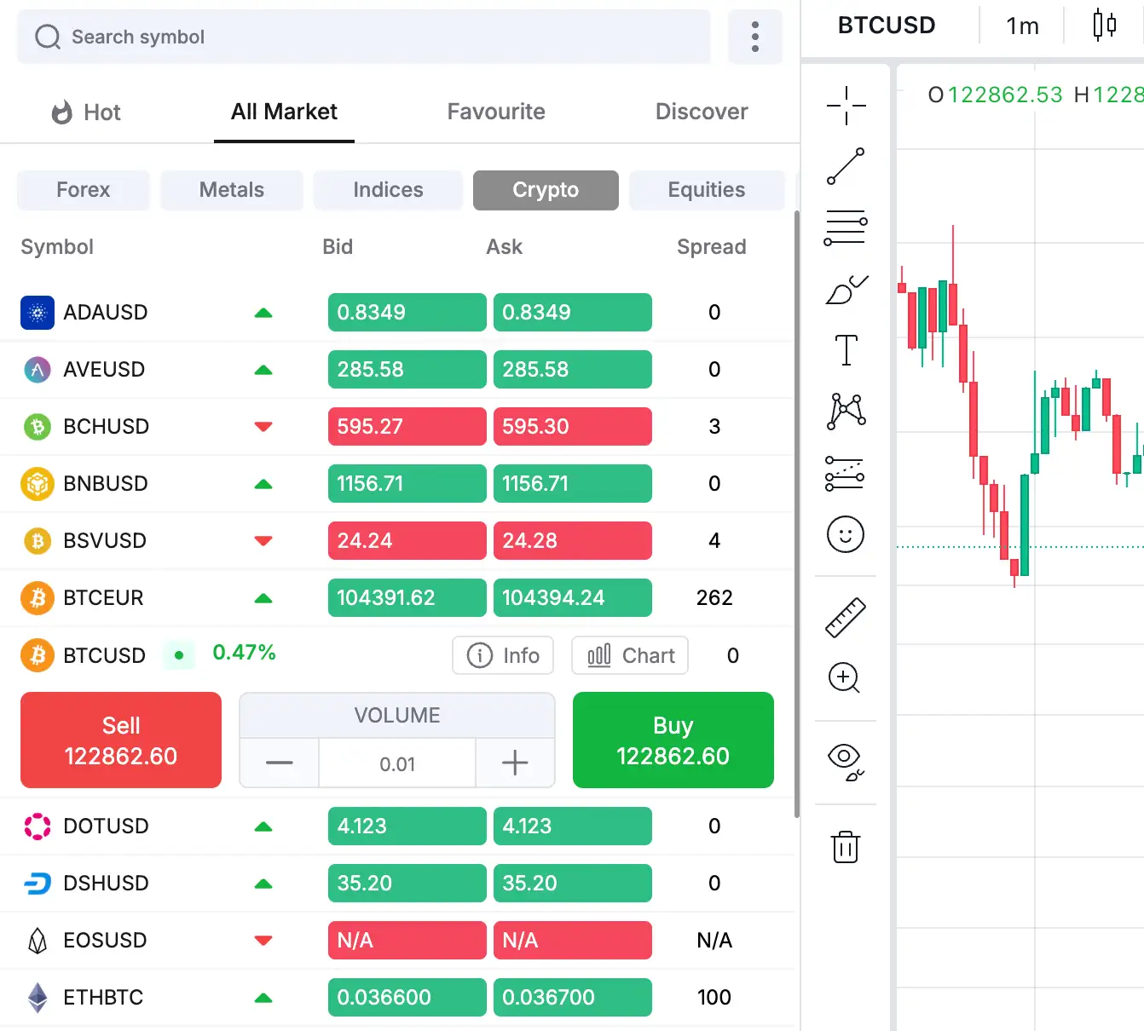Increase volume with the plus button
The width and height of the screenshot is (1144, 1031).
(515, 763)
